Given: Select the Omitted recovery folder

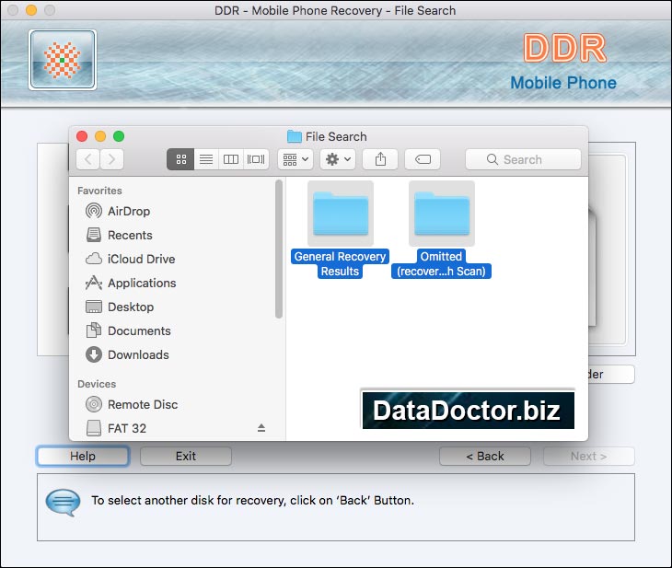Looking at the screenshot, I should (441, 213).
